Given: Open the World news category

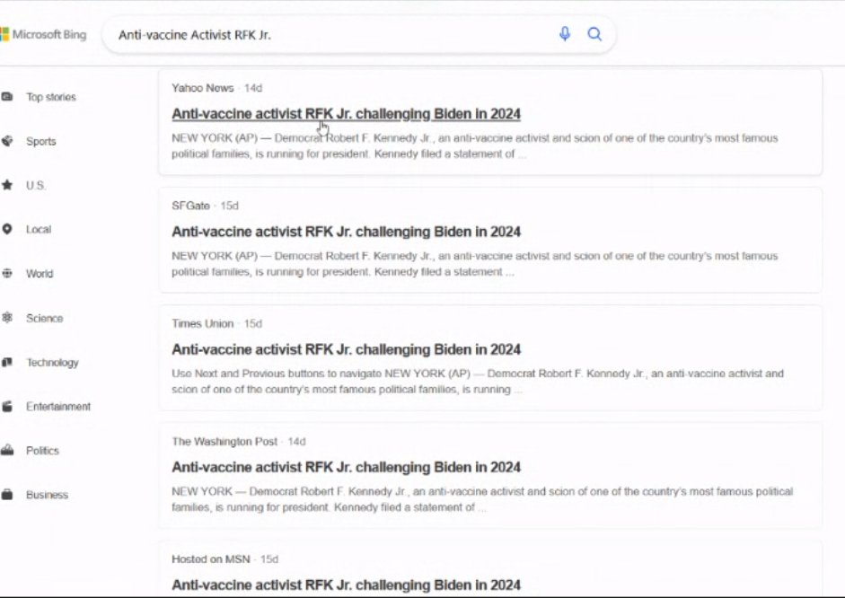Looking at the screenshot, I should [x=40, y=274].
